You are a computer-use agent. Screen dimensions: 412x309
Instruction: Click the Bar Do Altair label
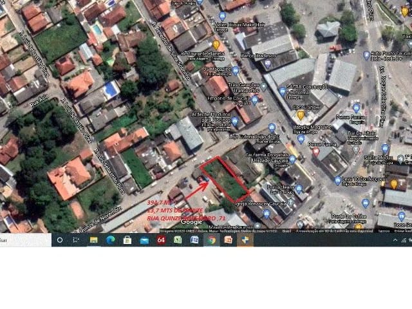click(x=361, y=133)
